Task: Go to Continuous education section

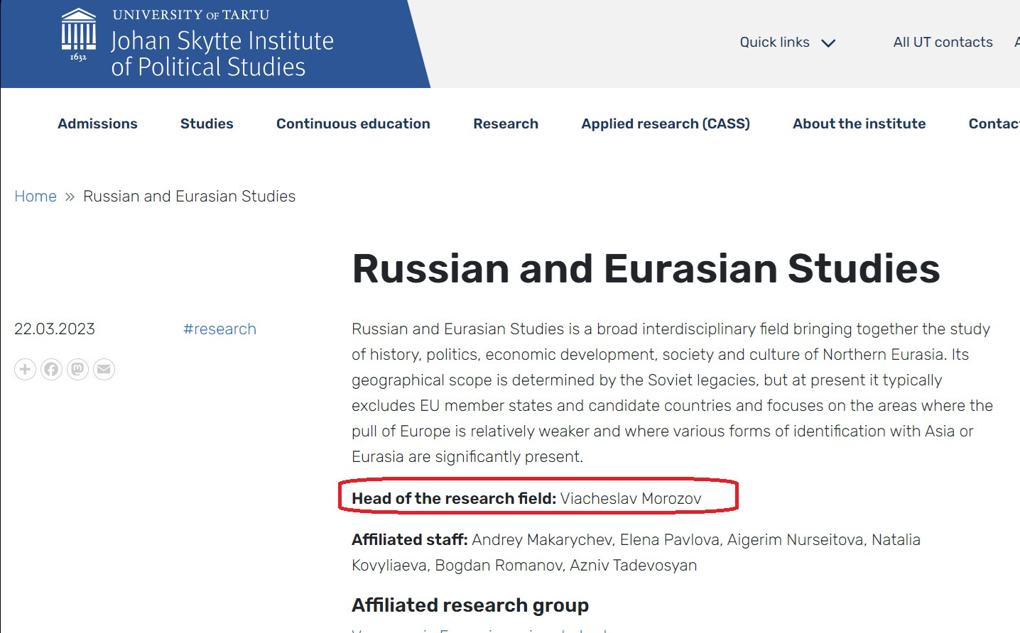Action: click(353, 123)
